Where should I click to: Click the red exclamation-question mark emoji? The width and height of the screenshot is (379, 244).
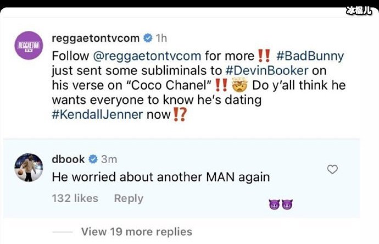tap(178, 115)
